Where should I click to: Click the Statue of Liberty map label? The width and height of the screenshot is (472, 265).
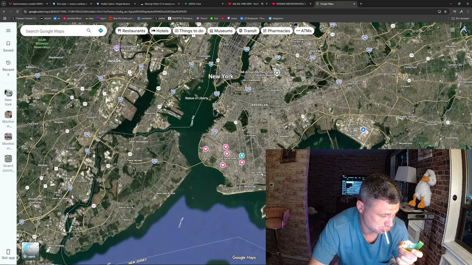click(x=196, y=98)
